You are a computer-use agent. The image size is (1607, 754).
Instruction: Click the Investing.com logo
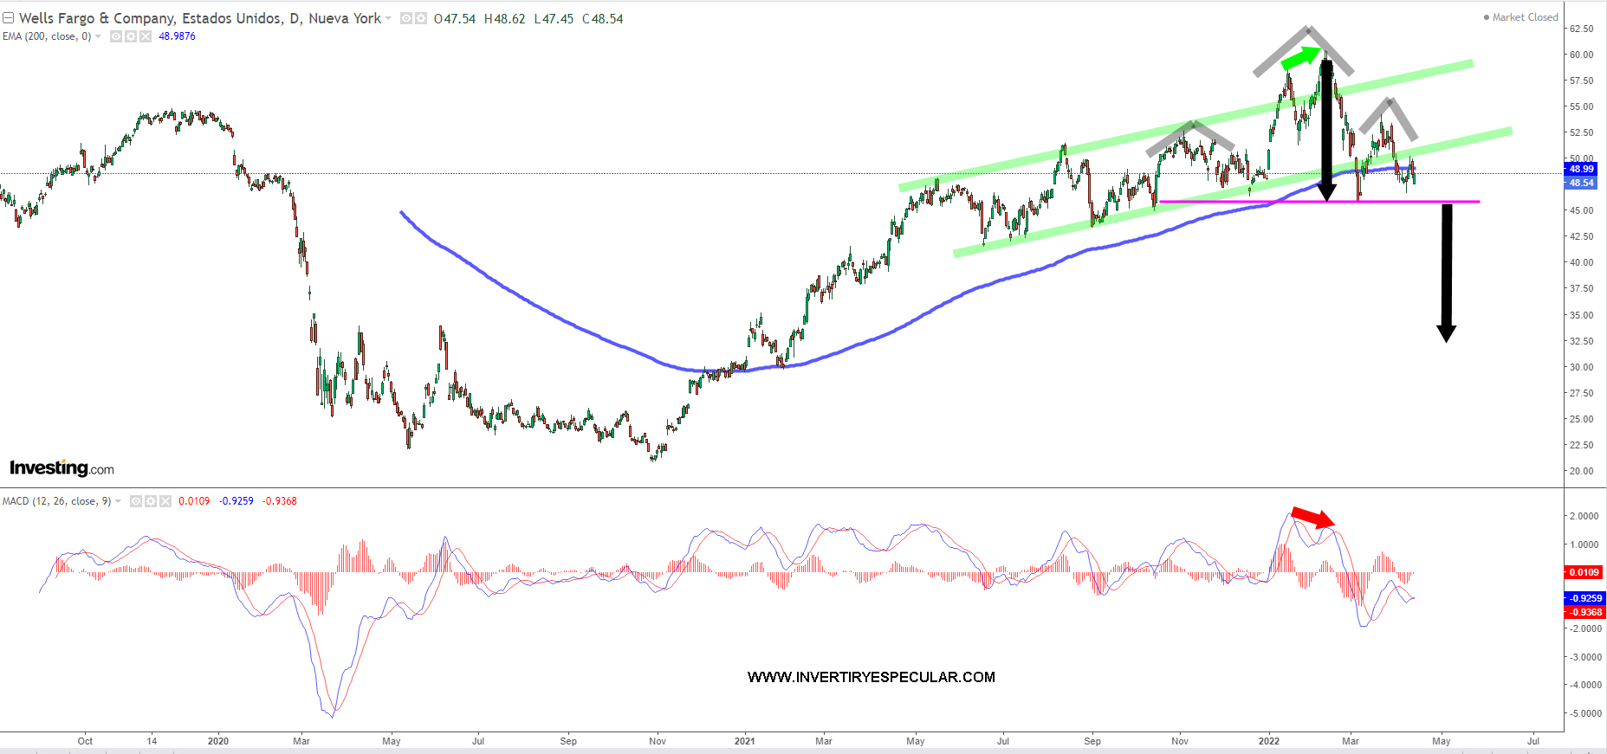(62, 468)
